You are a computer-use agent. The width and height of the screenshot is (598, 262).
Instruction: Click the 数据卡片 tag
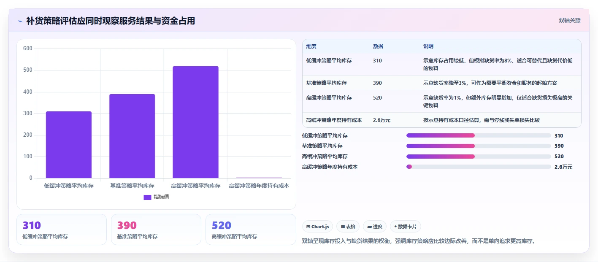click(x=405, y=227)
